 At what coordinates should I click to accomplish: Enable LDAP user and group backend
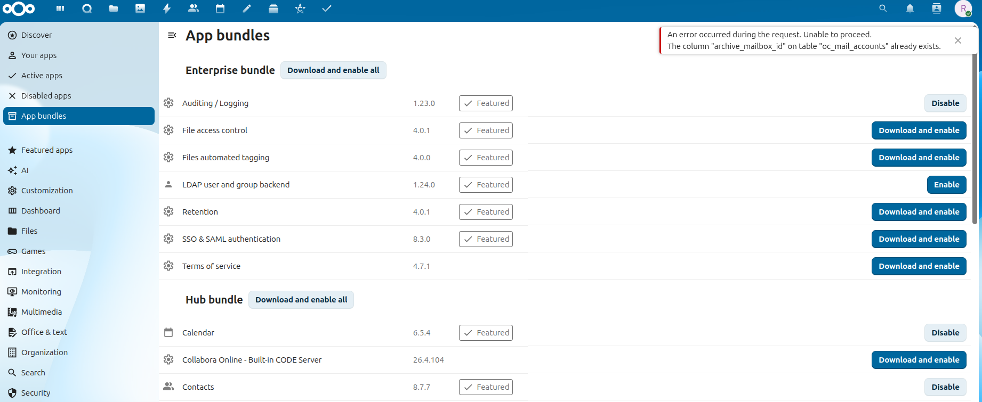pyautogui.click(x=946, y=185)
